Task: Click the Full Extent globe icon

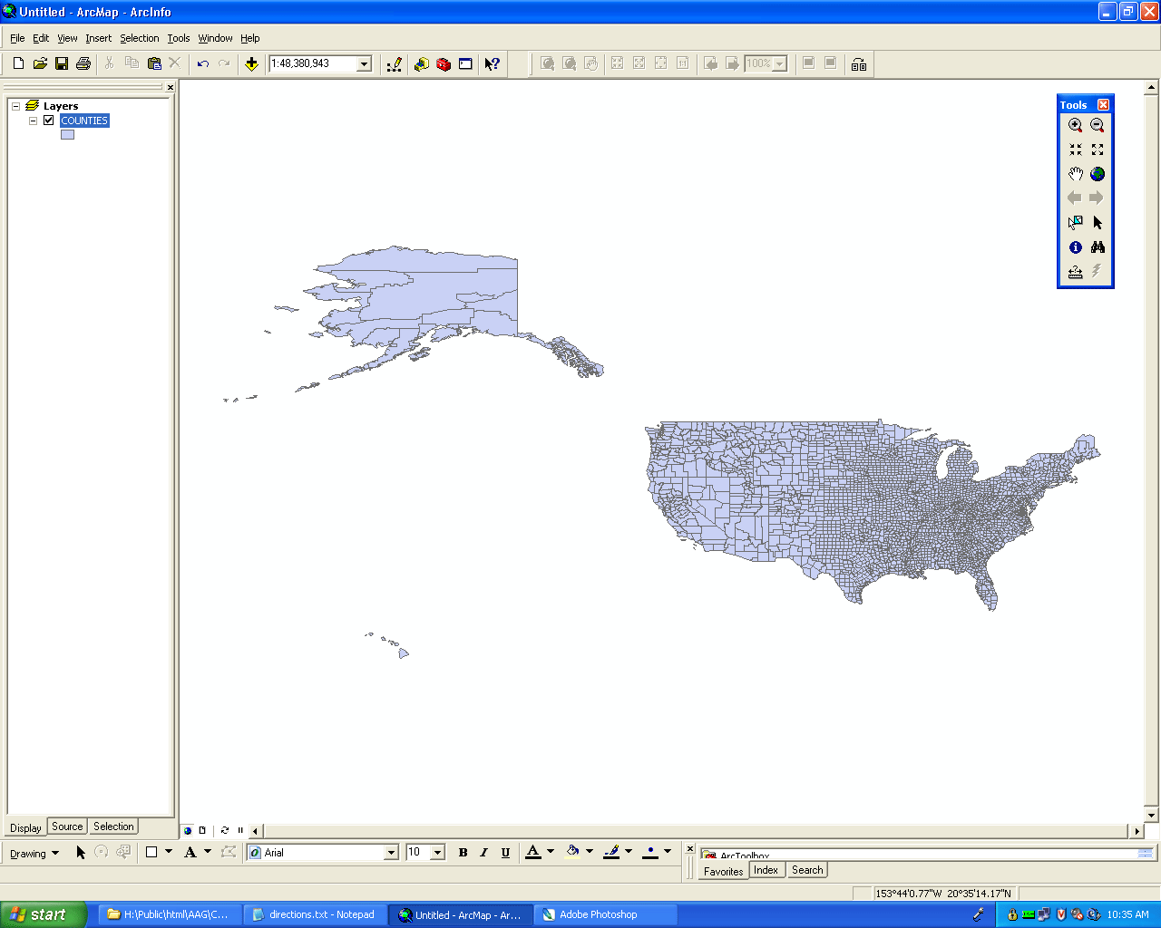Action: [1098, 174]
